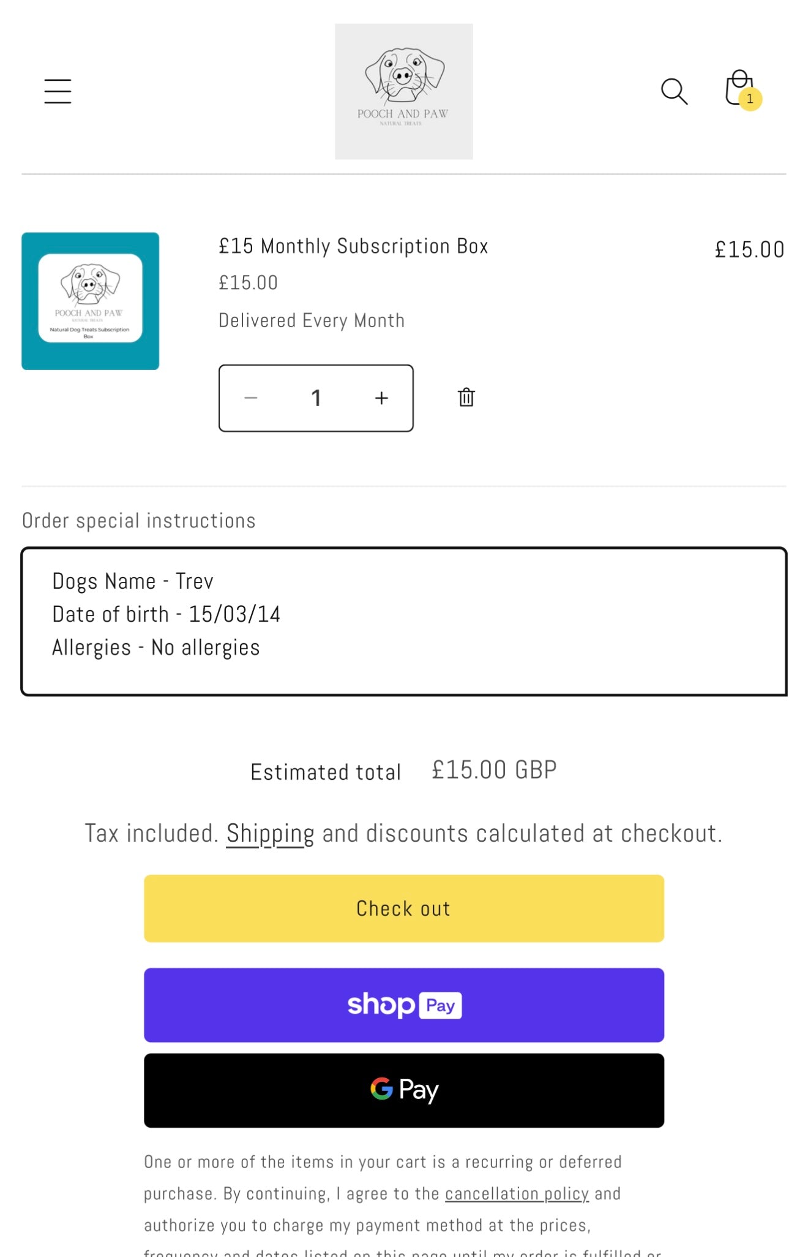The height and width of the screenshot is (1257, 808).
Task: Click the order special instructions text box
Action: pyautogui.click(x=404, y=620)
